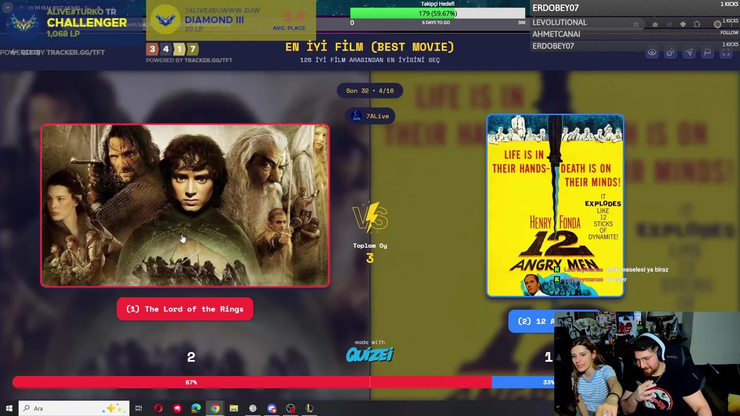Click the lightning VS icon in the center
The height and width of the screenshot is (416, 740).
click(x=370, y=218)
